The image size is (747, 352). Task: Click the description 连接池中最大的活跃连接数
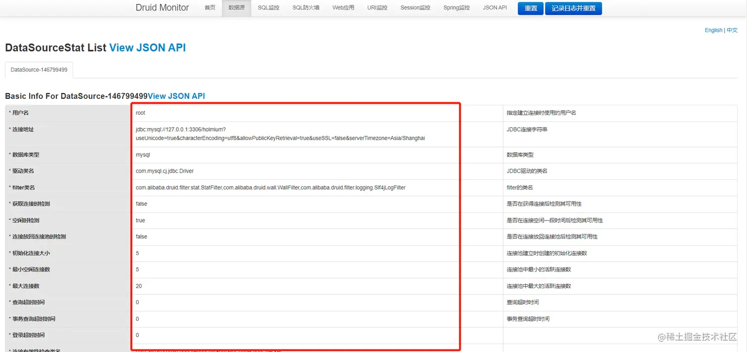[x=539, y=286]
